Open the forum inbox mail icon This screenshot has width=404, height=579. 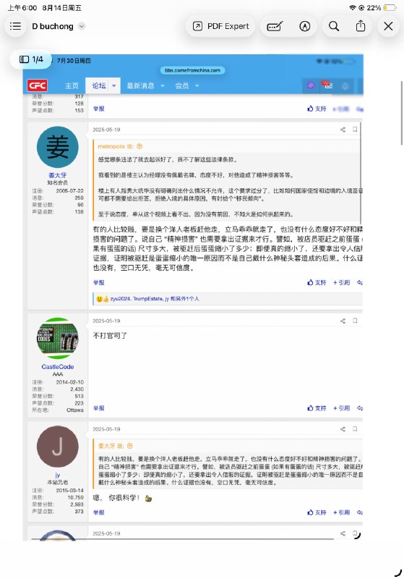[327, 85]
